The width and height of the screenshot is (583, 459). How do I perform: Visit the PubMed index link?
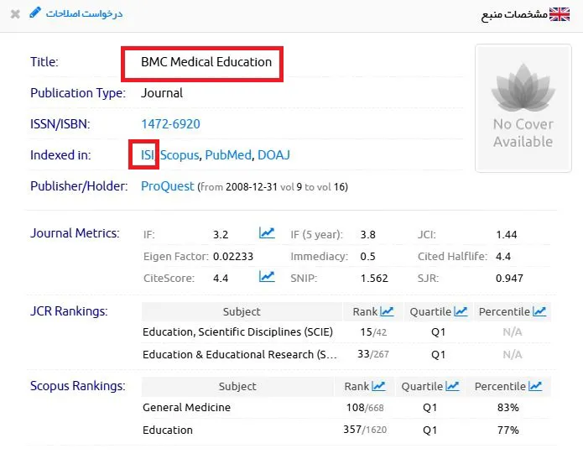pos(228,154)
